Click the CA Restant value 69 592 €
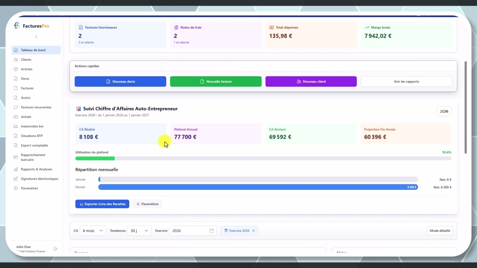 coord(280,137)
